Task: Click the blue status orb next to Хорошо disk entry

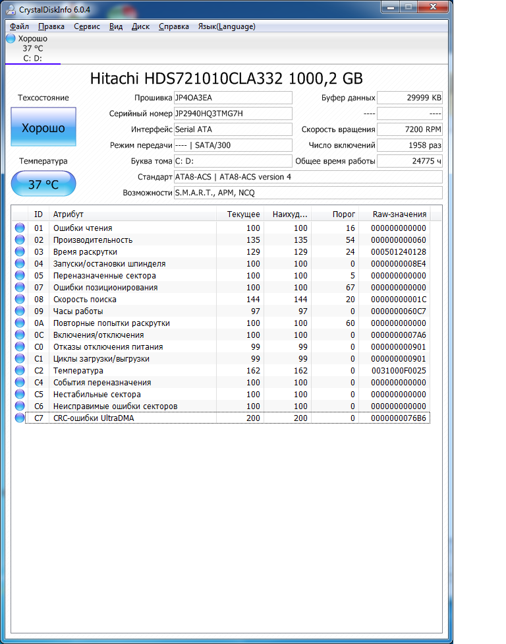Action: (11, 39)
